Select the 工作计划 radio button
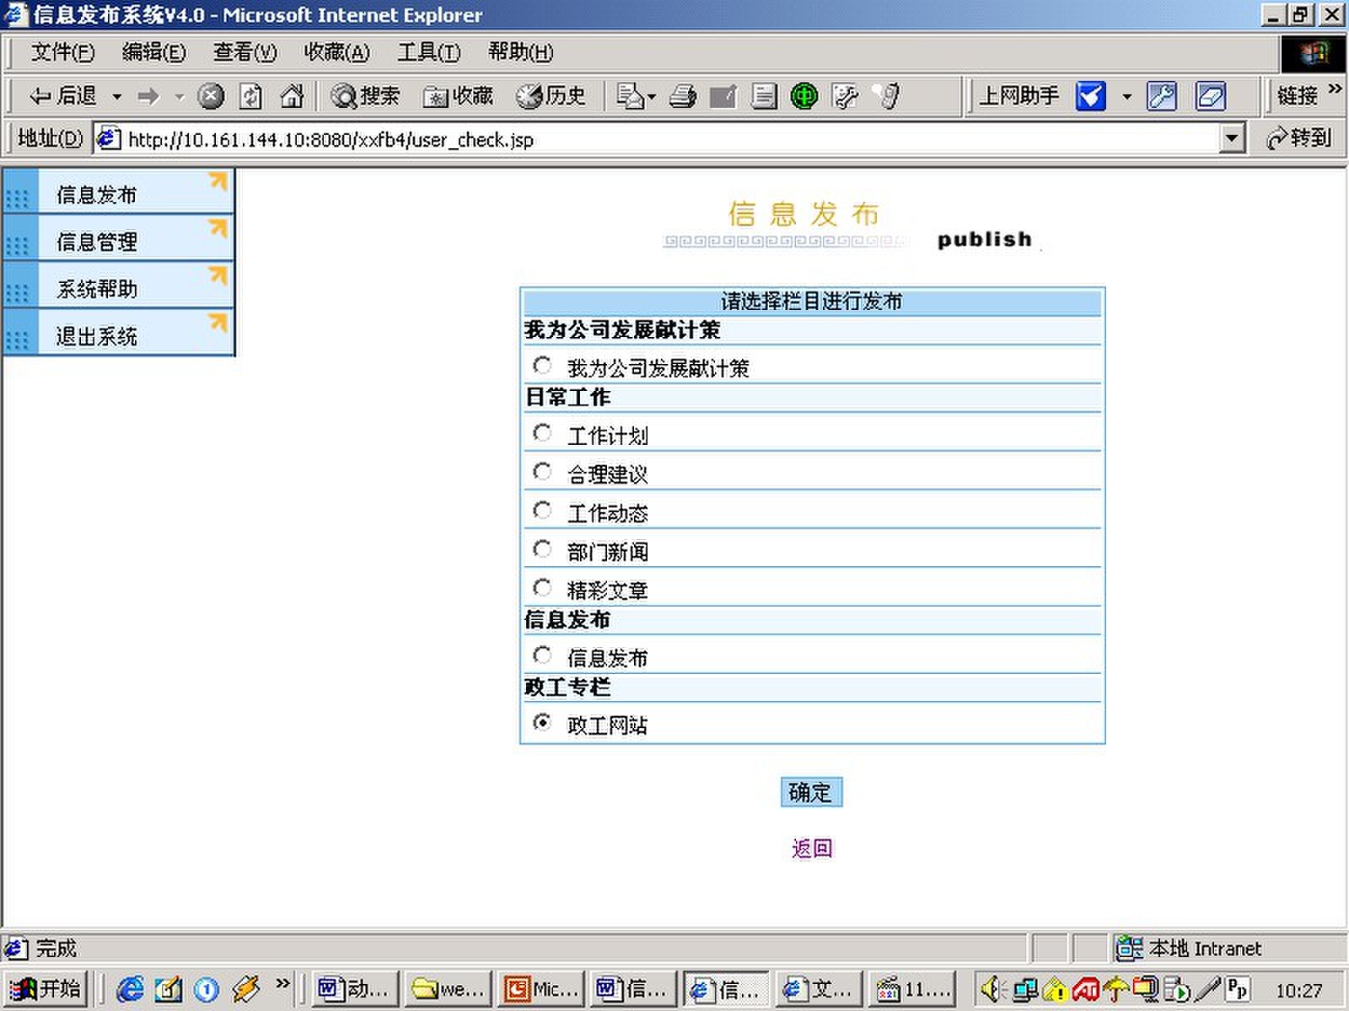This screenshot has height=1011, width=1349. [542, 433]
